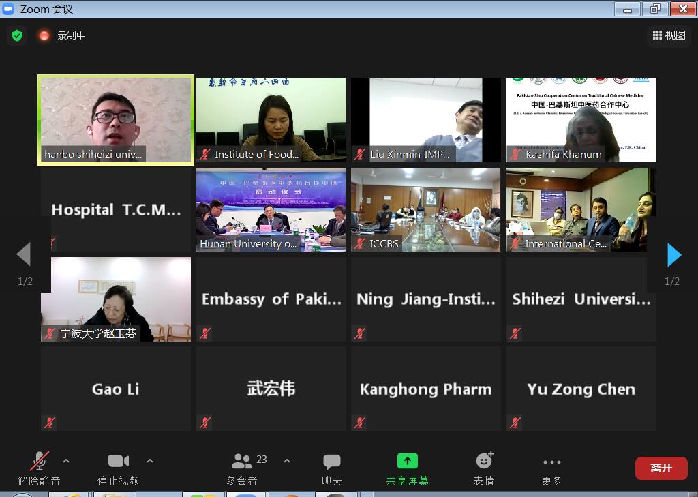Open 参会者 participants panel

coord(242,468)
